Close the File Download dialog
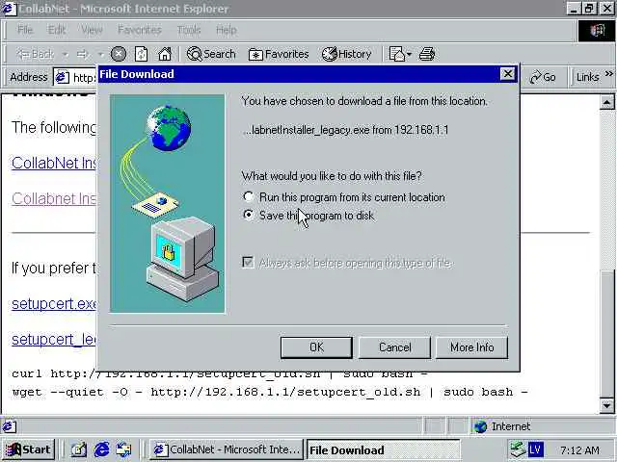Image resolution: width=617 pixels, height=462 pixels. (x=508, y=74)
